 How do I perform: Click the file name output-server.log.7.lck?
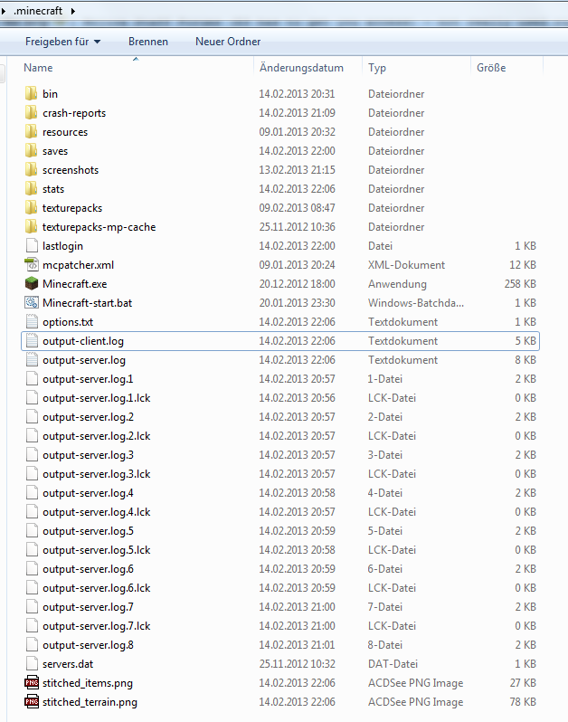[96, 626]
